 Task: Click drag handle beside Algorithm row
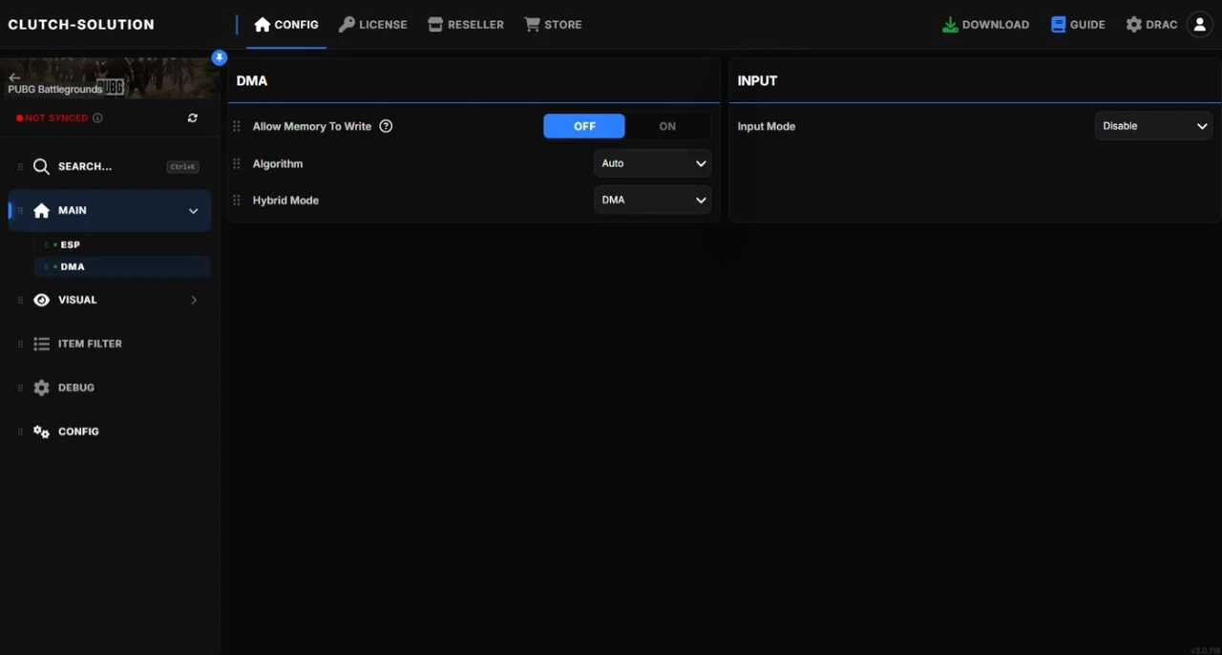pos(237,163)
